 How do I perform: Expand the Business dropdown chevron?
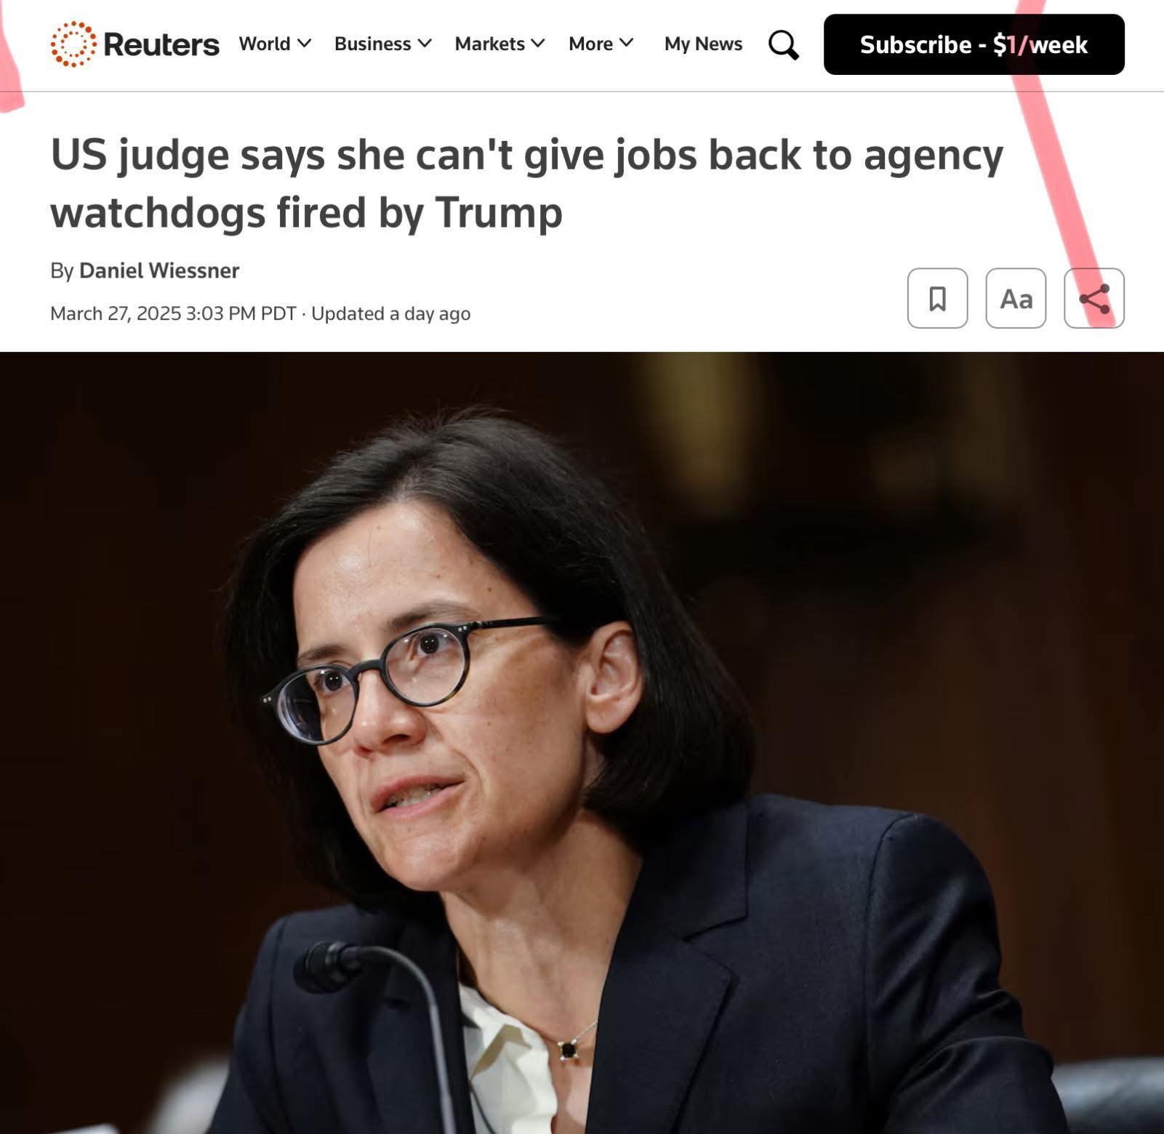(425, 44)
